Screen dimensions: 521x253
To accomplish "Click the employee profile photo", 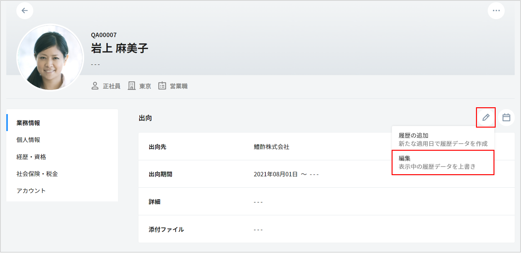I will [50, 58].
